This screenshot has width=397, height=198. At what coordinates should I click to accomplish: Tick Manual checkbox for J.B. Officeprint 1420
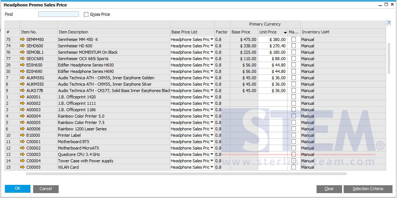point(294,97)
